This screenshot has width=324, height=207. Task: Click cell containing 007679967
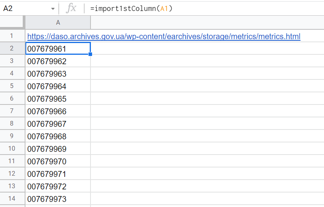[58, 124]
